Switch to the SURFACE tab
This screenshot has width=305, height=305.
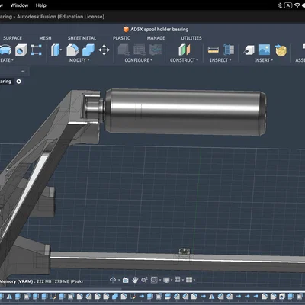pos(12,38)
